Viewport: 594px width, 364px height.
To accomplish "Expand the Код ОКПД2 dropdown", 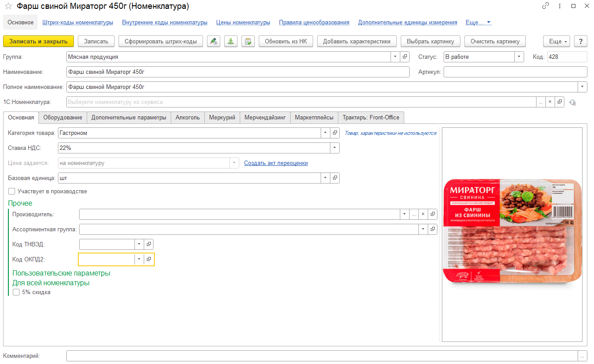I will click(x=139, y=259).
